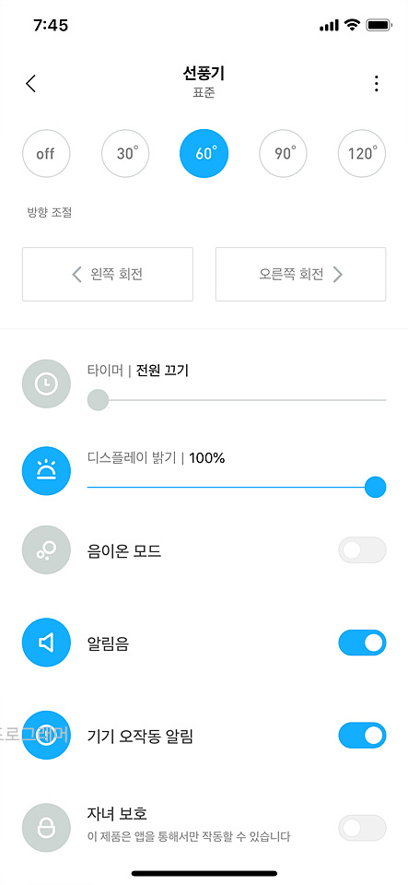Click the 오른쪽 회전 button
The height and width of the screenshot is (885, 408).
click(300, 275)
